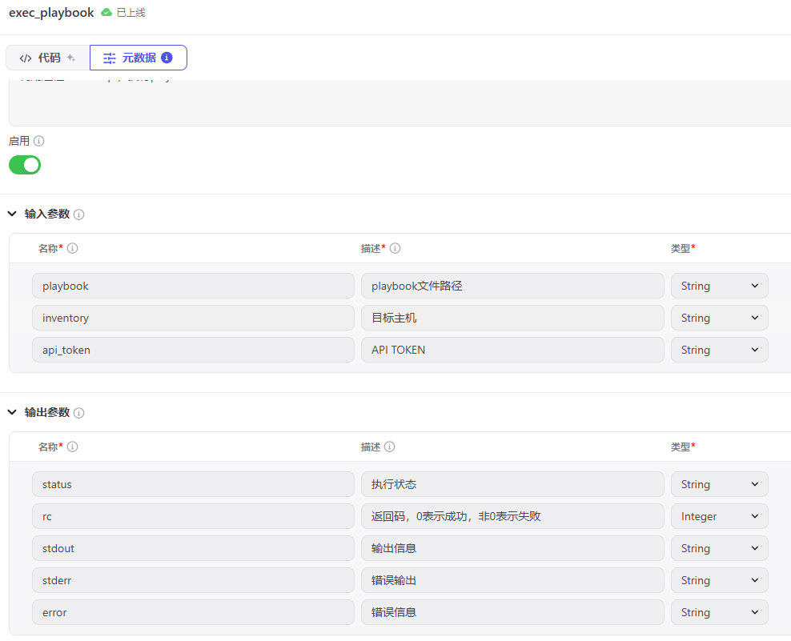Click the sliders icon on 元数据 tab
791x641 pixels.
click(x=110, y=58)
